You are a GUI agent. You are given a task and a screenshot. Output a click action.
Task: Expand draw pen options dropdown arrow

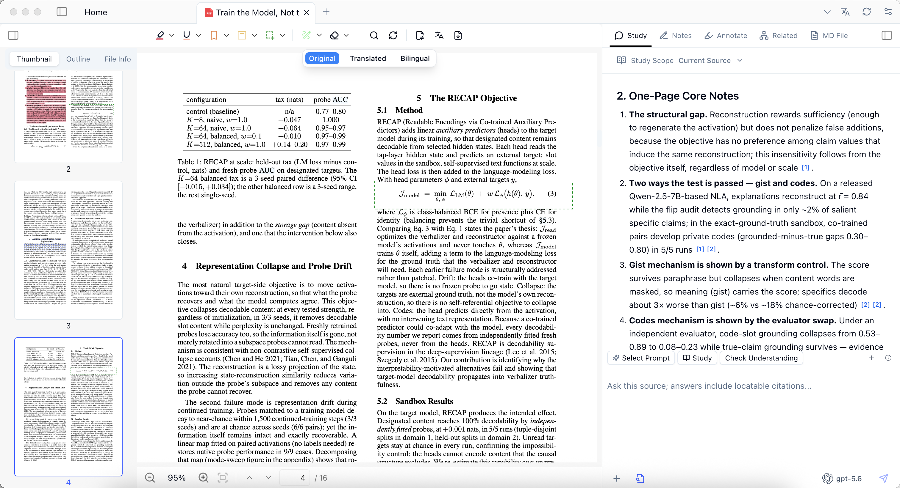[319, 35]
